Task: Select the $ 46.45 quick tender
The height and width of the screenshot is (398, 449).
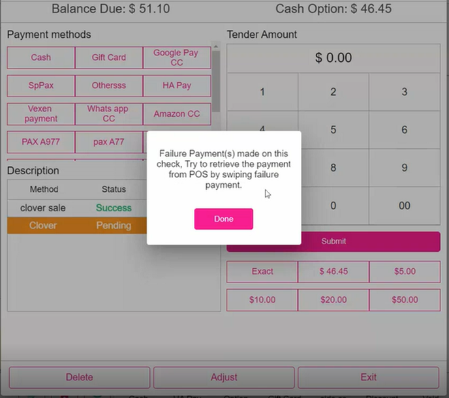Action: tap(333, 271)
